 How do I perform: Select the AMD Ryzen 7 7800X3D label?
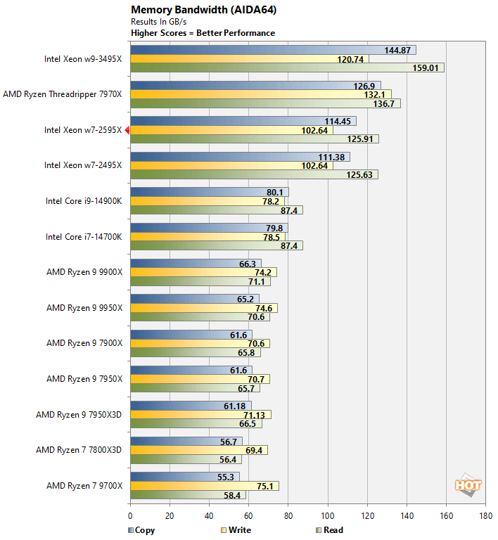point(79,450)
